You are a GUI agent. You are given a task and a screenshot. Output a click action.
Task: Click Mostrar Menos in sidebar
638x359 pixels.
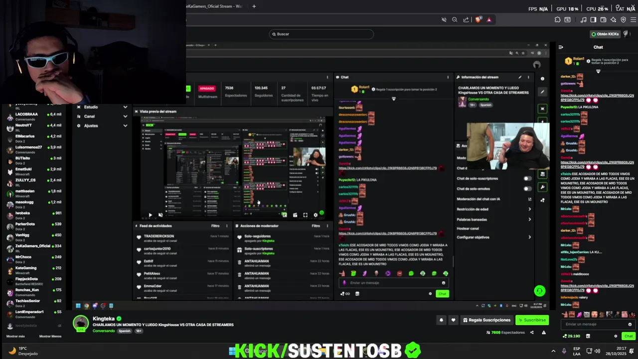(x=50, y=336)
